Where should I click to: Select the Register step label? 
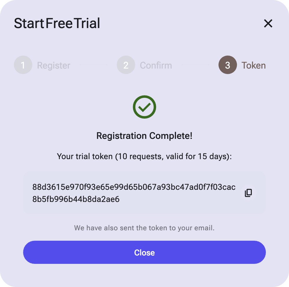[x=53, y=65]
